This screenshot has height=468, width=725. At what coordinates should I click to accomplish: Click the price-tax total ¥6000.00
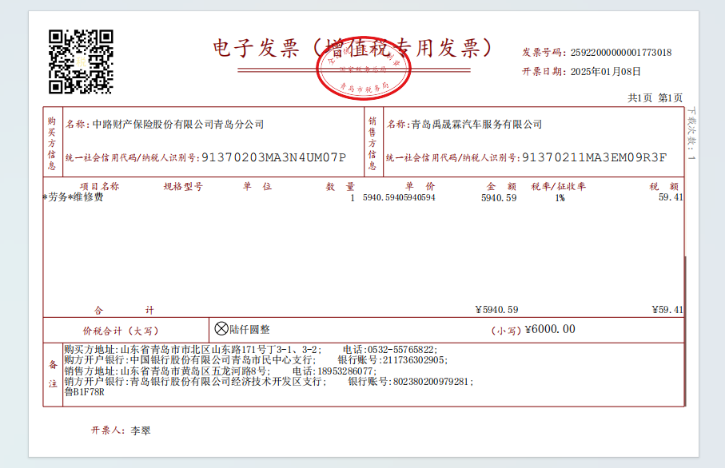(549, 329)
